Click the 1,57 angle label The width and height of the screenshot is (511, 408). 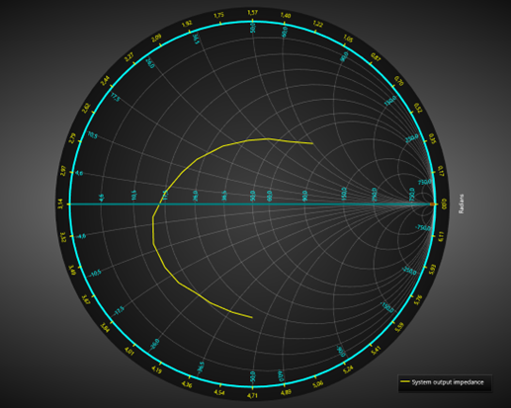coord(252,13)
